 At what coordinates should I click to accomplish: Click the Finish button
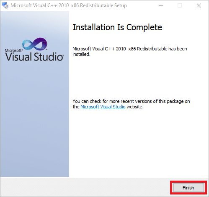pyautogui.click(x=188, y=188)
